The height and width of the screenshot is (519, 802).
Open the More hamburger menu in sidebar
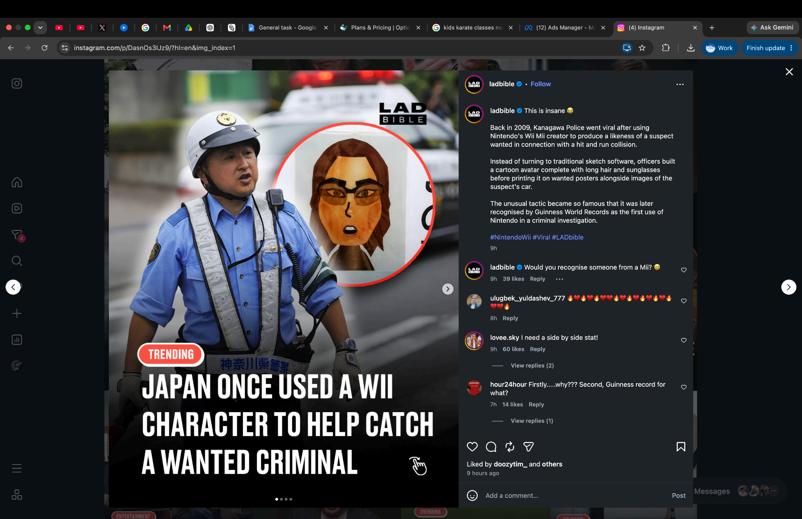pos(17,468)
